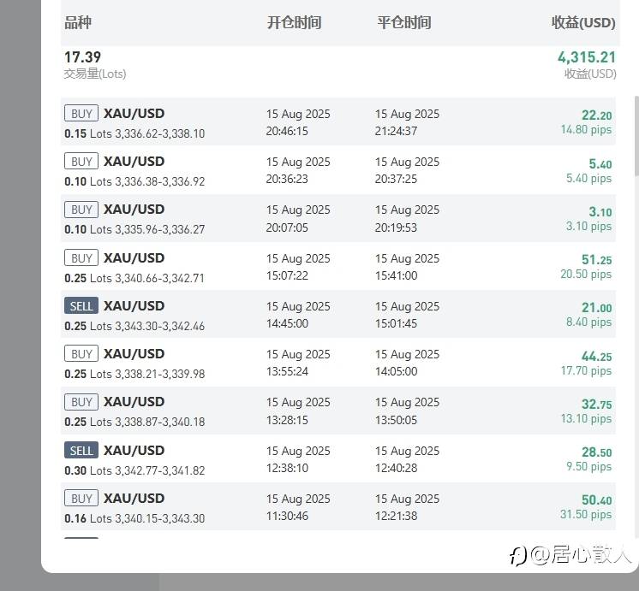Click the SELL badge of the 14:45:00 trade

click(x=81, y=305)
